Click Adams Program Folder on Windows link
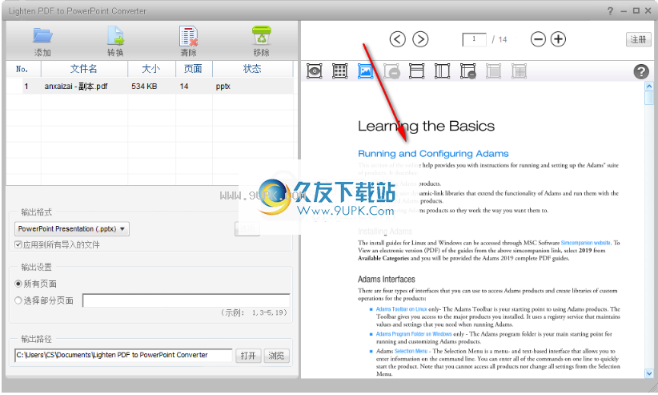Screen dimensions: 658x395 414,334
